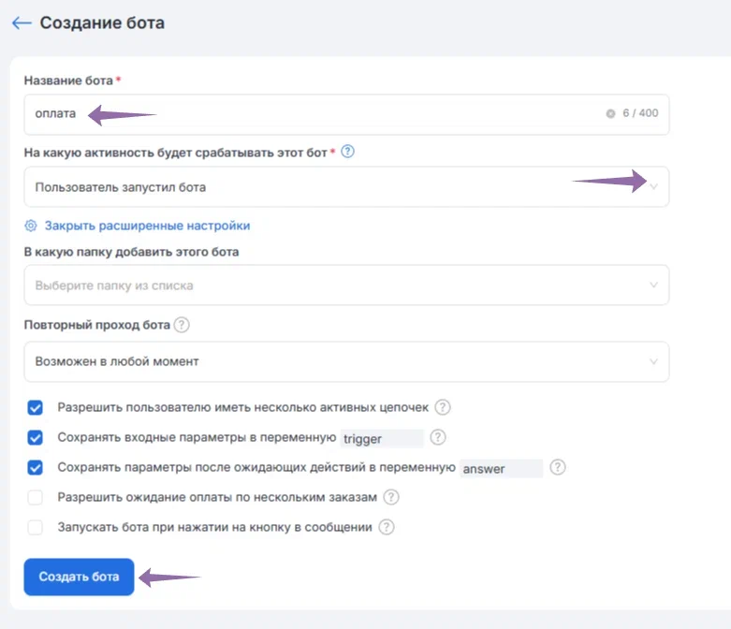Open help icon for ожидание оплаты по нескольким заказам

391,497
